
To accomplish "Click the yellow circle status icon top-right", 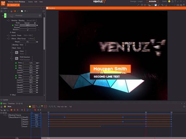I will point(169,1).
